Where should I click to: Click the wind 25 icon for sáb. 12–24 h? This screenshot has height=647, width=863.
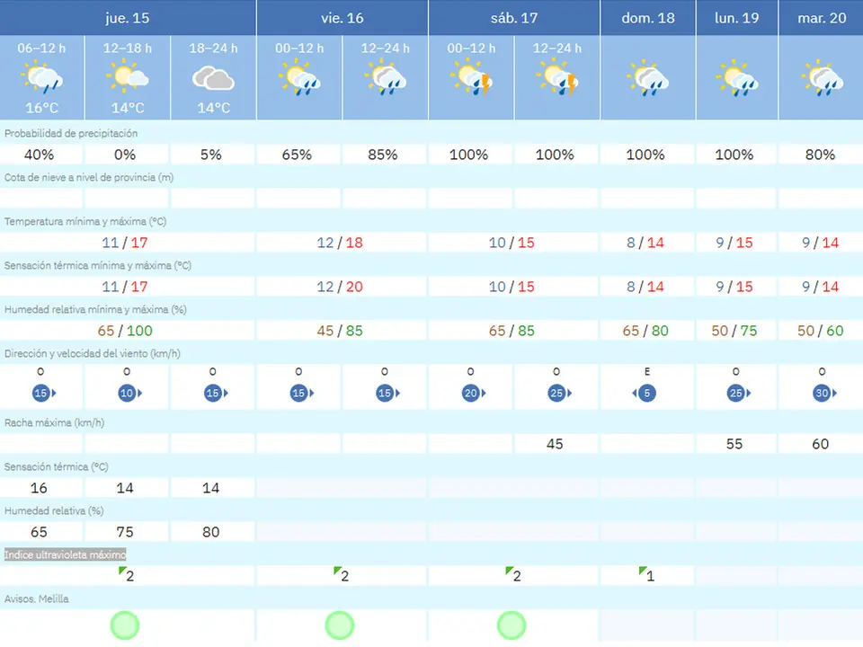tap(560, 393)
